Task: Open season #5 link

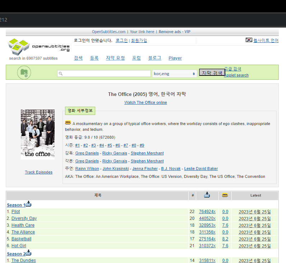Action: point(110,146)
